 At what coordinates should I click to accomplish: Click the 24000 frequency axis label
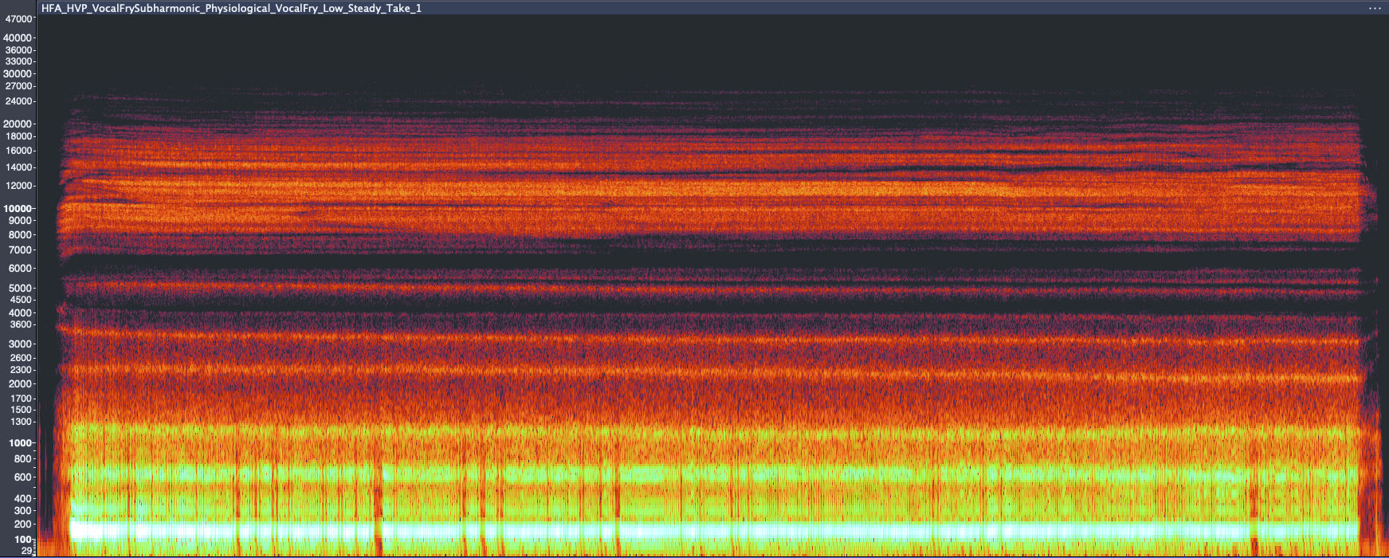tap(18, 102)
